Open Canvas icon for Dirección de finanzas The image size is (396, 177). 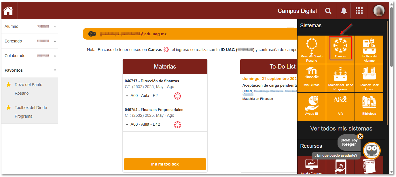pyautogui.click(x=177, y=96)
